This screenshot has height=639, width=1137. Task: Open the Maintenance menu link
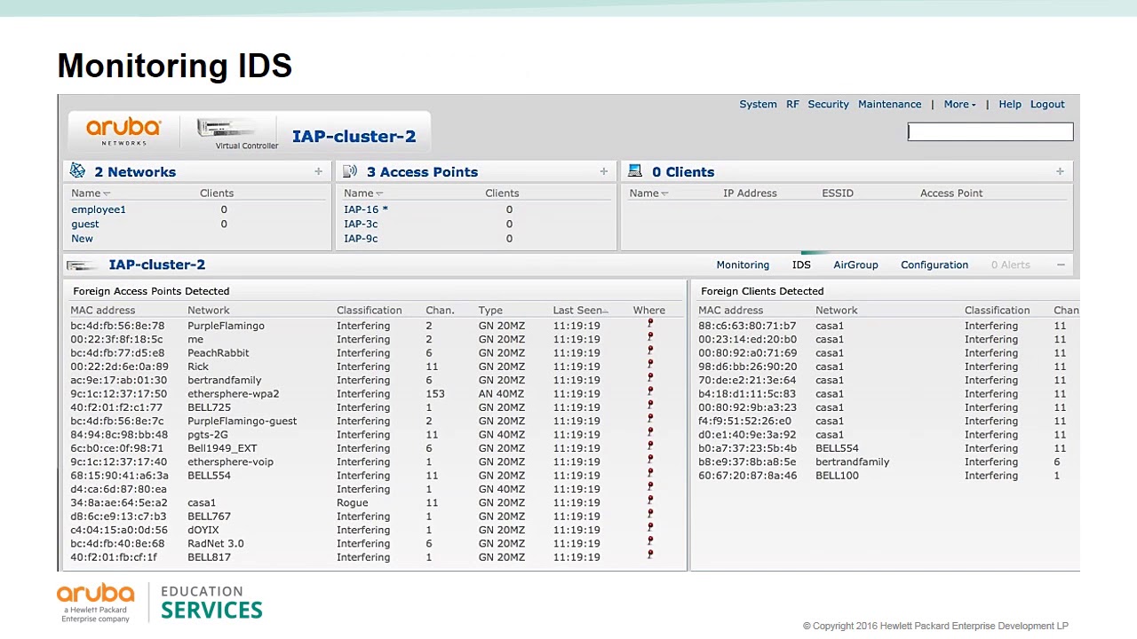(889, 104)
